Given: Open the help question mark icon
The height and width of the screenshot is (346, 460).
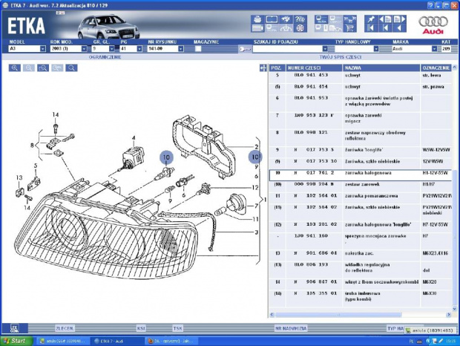Looking at the screenshot, I should click(x=300, y=19).
